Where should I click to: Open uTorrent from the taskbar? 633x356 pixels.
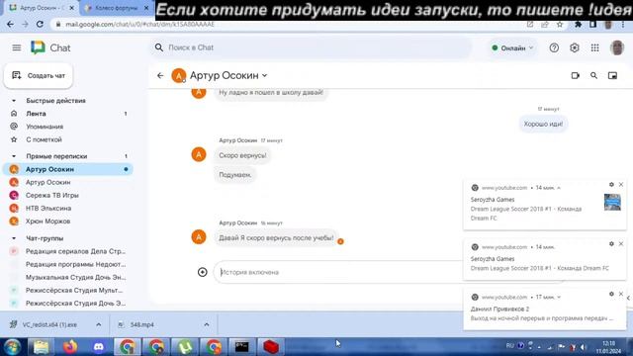[185, 347]
